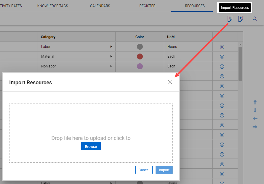The height and width of the screenshot is (184, 264).
Task: Delete the Material row using circled X
Action: (222, 57)
